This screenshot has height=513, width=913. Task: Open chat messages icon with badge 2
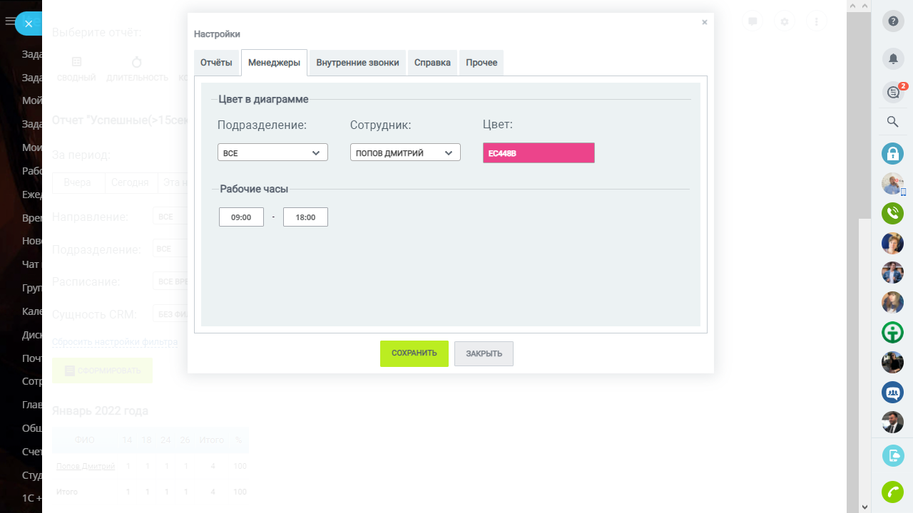pos(893,92)
